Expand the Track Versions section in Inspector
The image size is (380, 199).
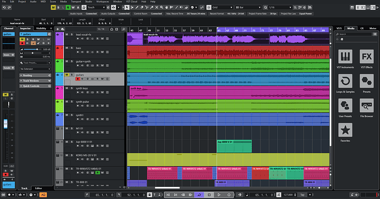point(35,80)
